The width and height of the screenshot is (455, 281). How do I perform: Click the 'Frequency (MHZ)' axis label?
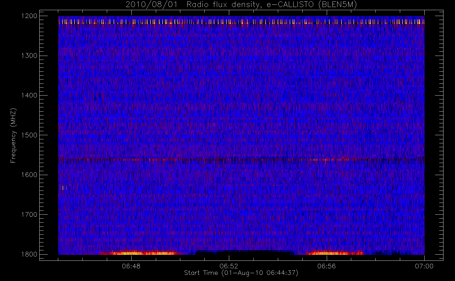[x=13, y=135]
